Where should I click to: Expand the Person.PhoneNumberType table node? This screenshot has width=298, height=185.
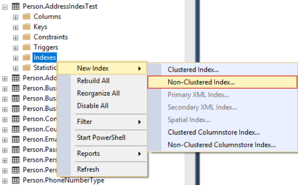click(5, 181)
